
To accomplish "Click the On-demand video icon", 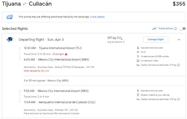I will [x=138, y=61].
